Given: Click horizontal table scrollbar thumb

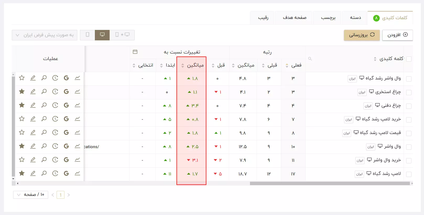Looking at the screenshot, I should (x=330, y=183).
